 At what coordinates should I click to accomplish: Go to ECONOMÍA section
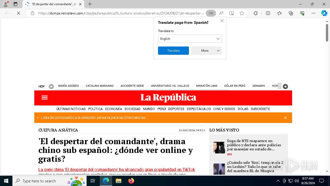(113, 109)
